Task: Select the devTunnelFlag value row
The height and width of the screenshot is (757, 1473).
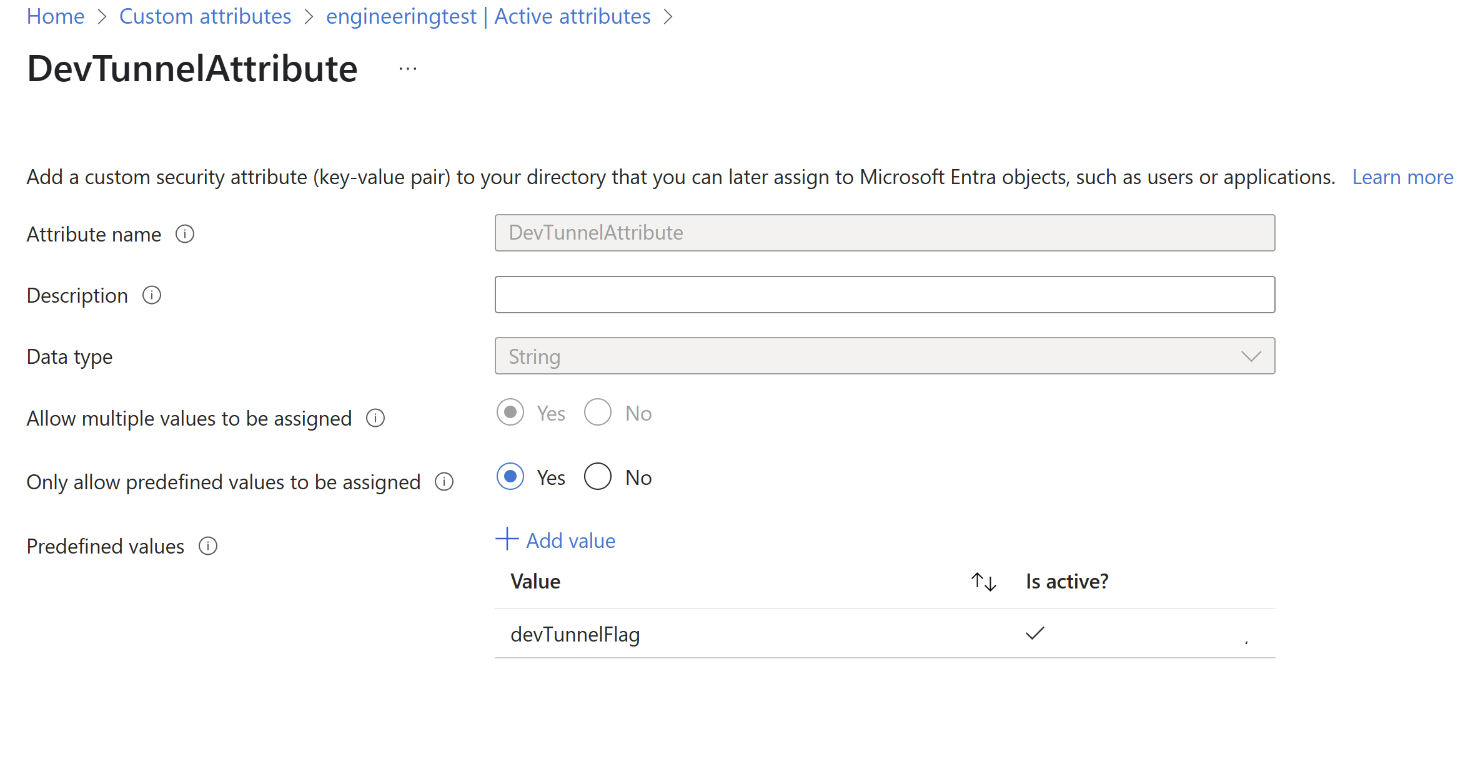Action: [885, 634]
